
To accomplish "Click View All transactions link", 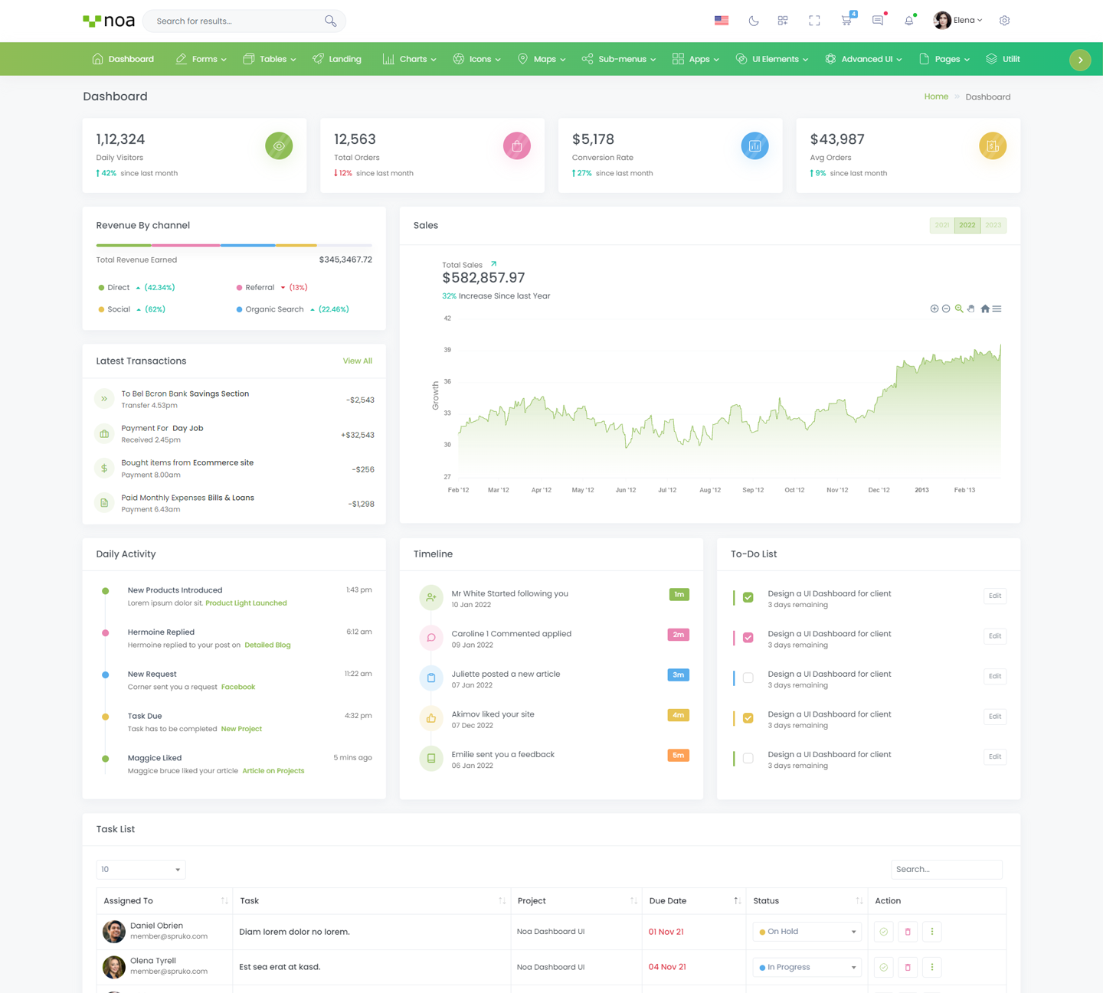I will pos(357,361).
